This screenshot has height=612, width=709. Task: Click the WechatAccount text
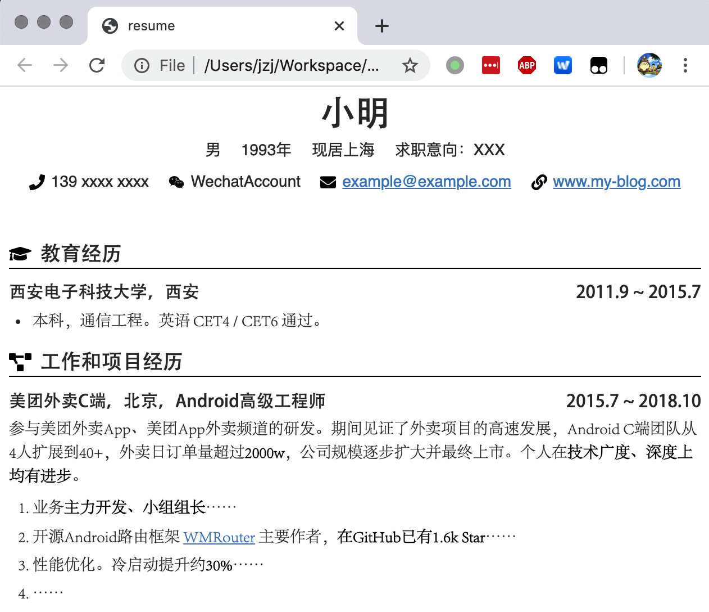pyautogui.click(x=246, y=182)
